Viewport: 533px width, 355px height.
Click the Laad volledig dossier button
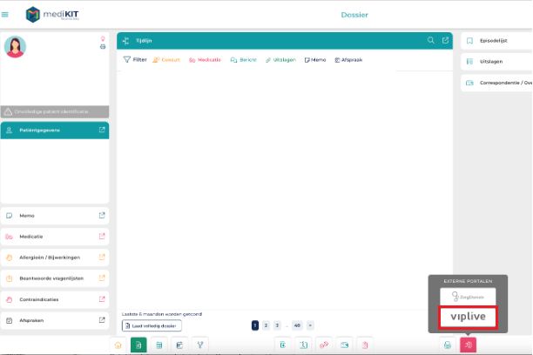[152, 325]
